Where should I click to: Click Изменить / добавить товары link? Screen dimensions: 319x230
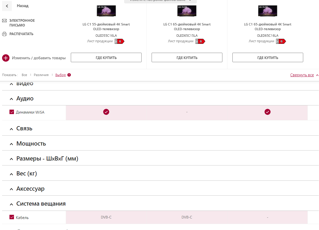[39, 58]
